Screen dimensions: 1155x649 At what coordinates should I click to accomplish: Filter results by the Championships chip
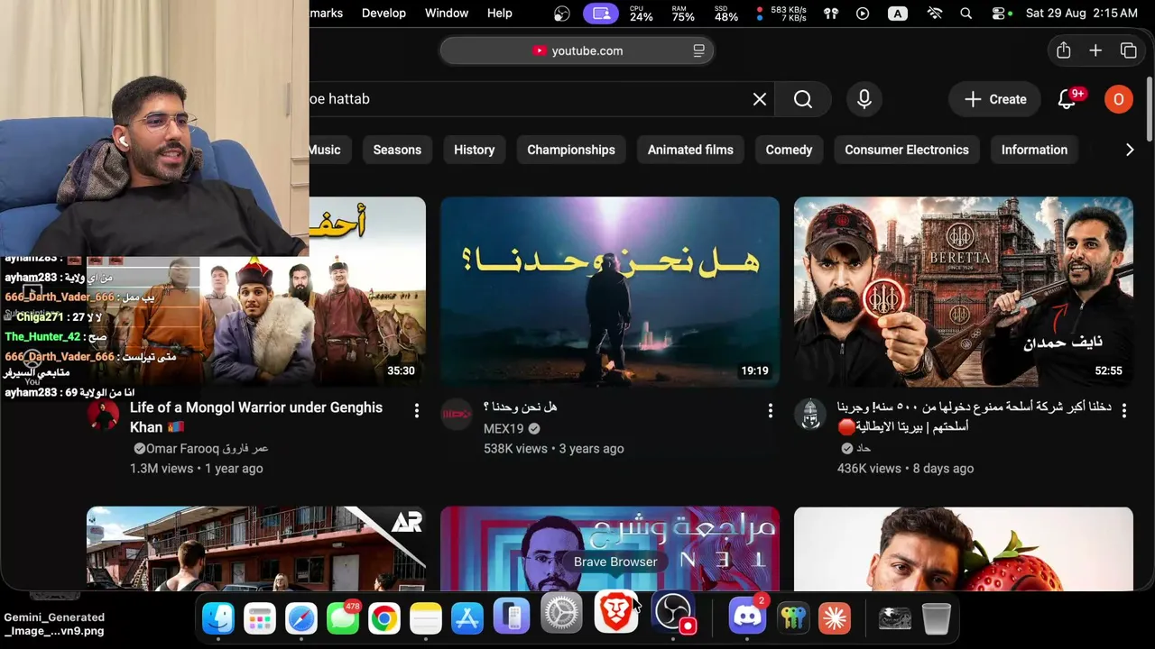click(571, 150)
